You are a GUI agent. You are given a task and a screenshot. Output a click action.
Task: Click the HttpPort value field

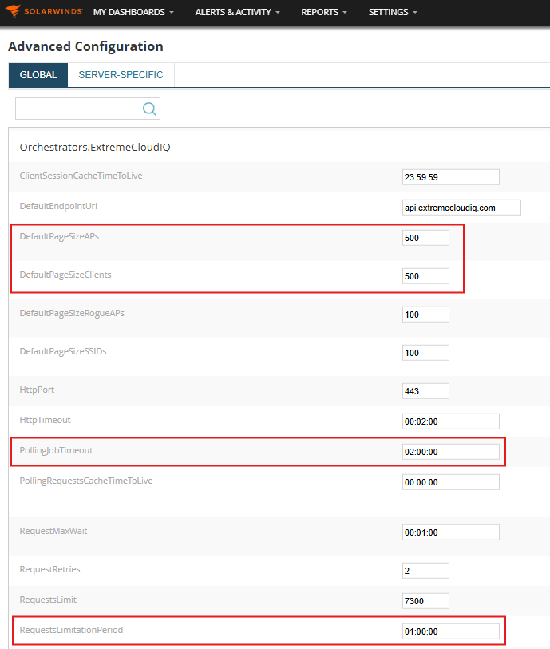(x=425, y=391)
